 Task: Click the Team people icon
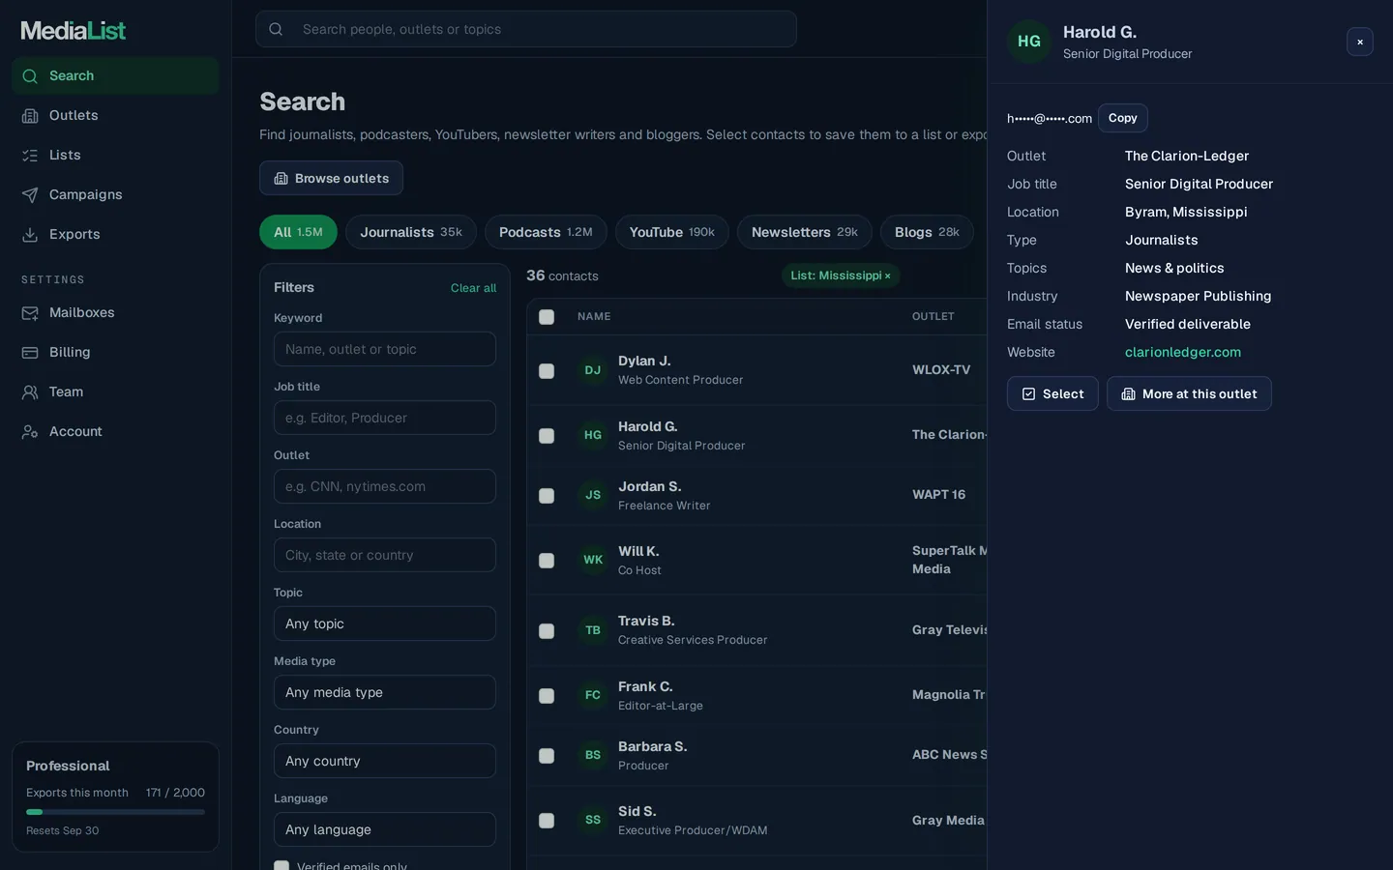coord(30,392)
